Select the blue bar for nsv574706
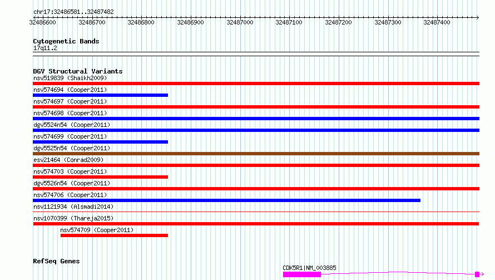495x280 pixels. pyautogui.click(x=227, y=200)
